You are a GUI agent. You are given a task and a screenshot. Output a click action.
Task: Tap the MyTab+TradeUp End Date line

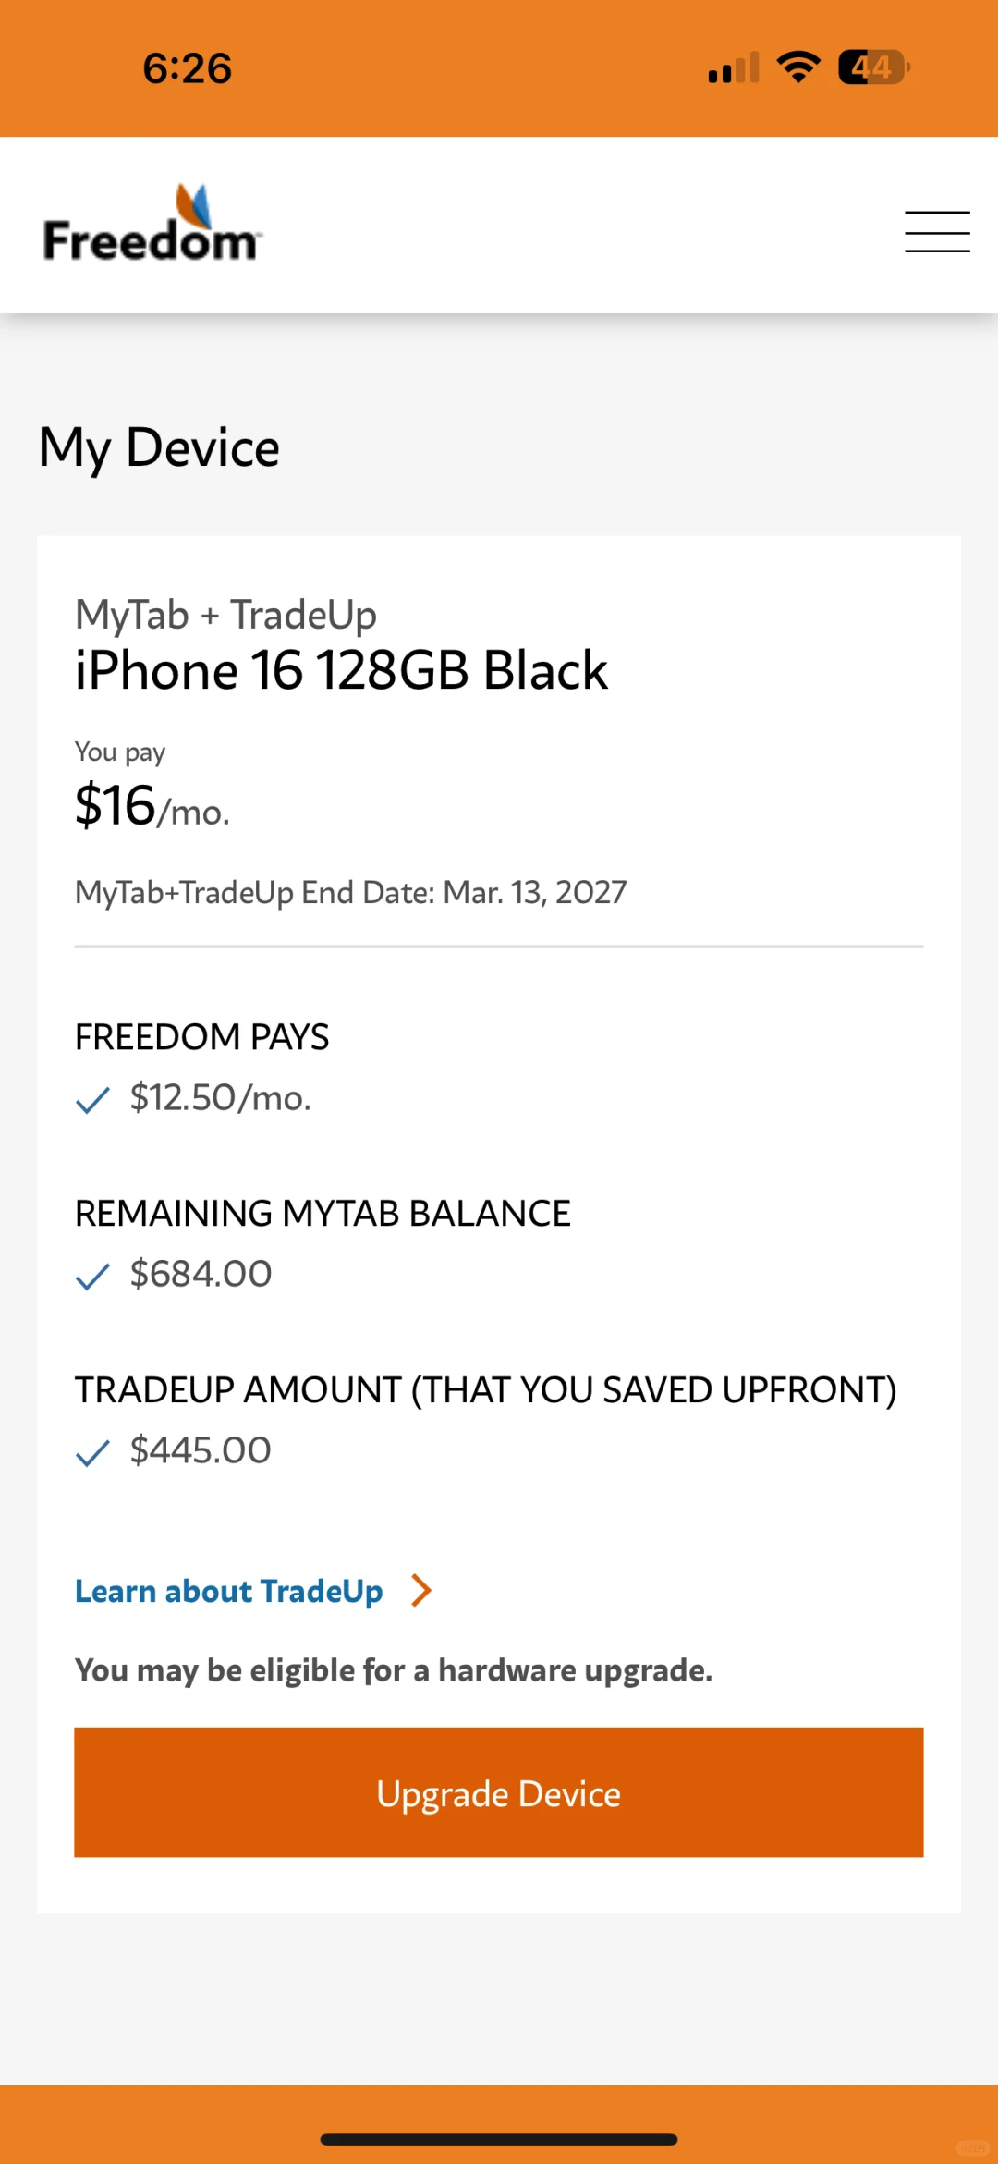pos(350,892)
